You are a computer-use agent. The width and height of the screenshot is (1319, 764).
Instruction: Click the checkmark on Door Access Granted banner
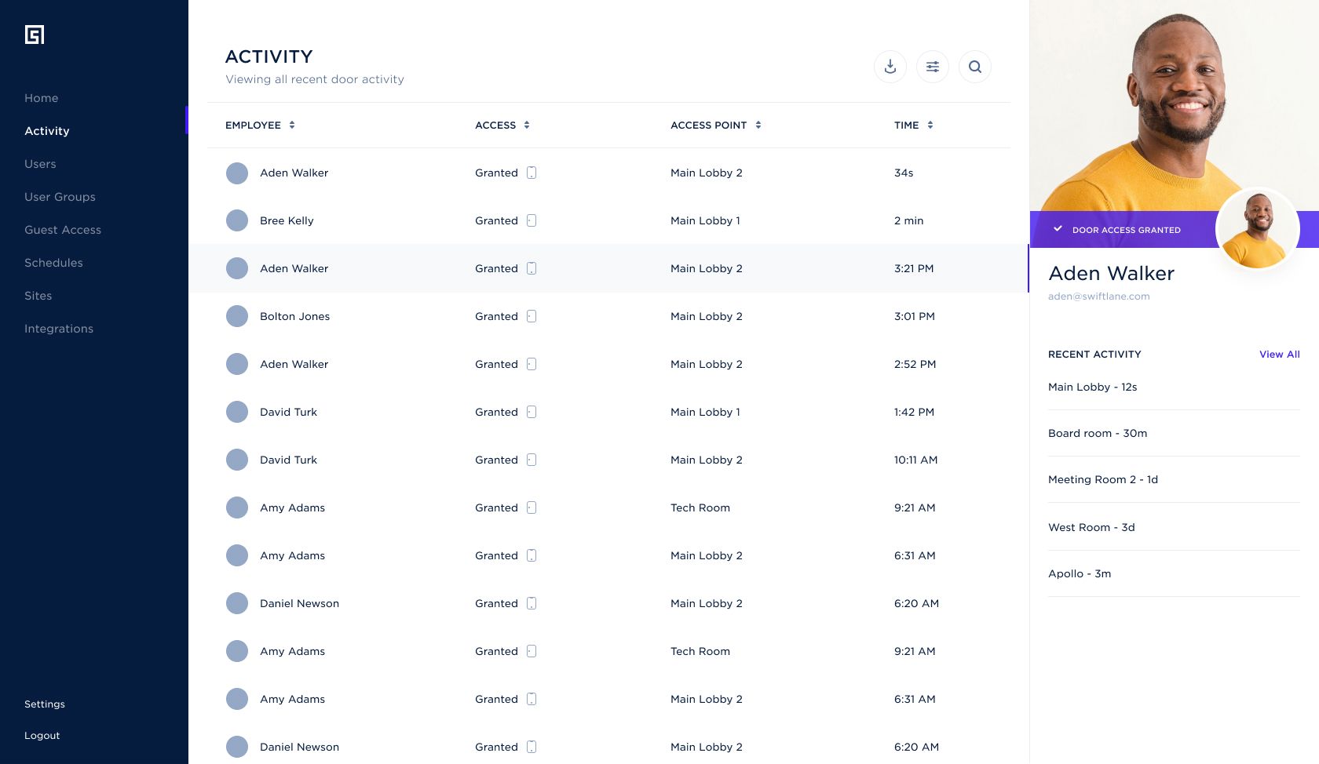pos(1058,229)
